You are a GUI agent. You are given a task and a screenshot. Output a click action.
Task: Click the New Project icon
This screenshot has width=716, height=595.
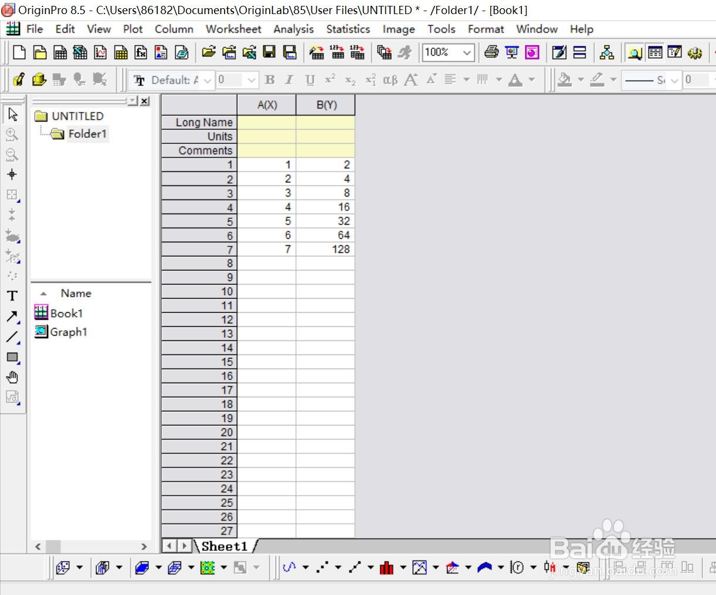click(x=19, y=52)
